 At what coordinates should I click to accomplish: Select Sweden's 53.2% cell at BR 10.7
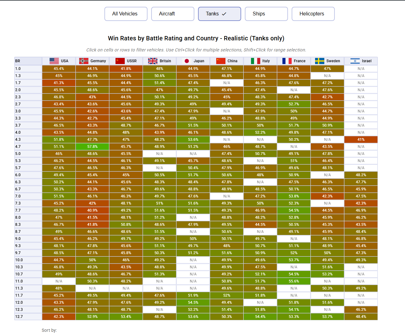click(327, 274)
